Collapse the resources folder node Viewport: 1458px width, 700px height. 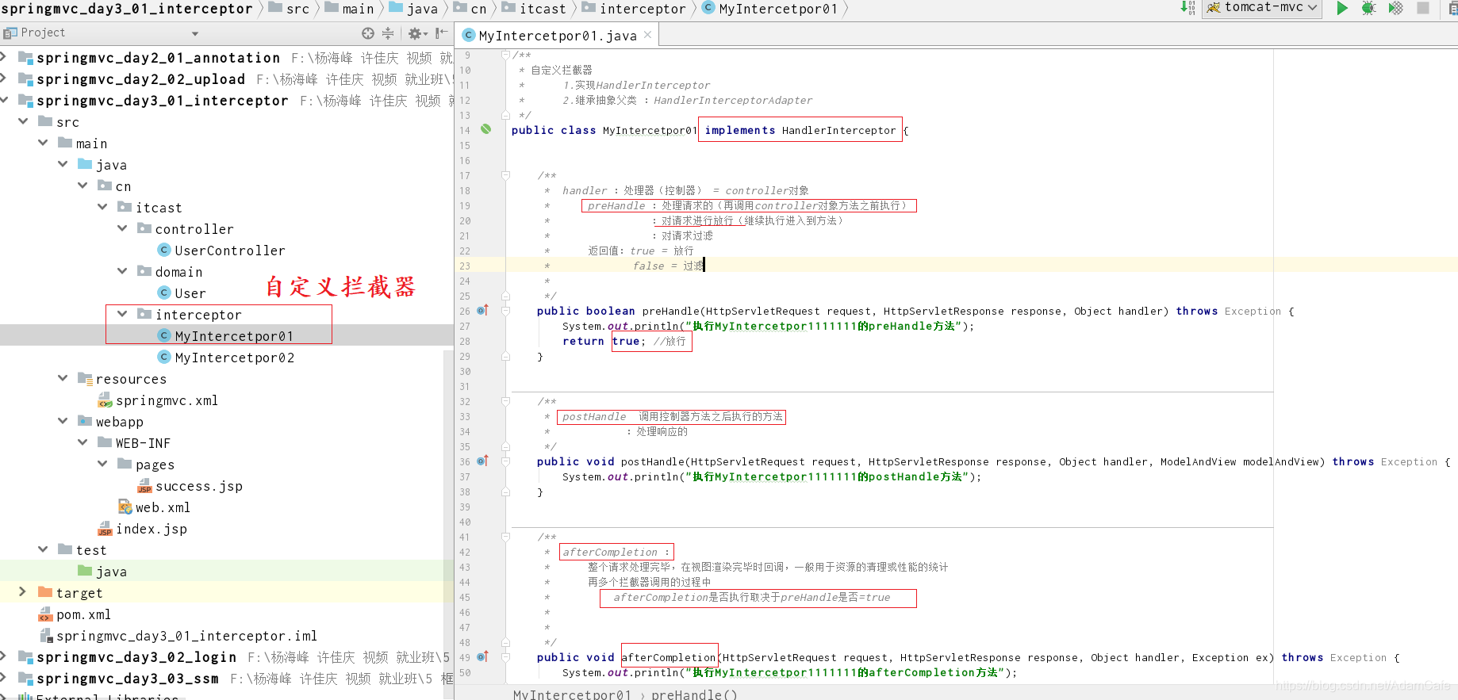63,378
